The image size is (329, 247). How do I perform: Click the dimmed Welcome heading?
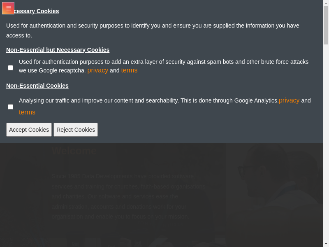click(x=74, y=151)
